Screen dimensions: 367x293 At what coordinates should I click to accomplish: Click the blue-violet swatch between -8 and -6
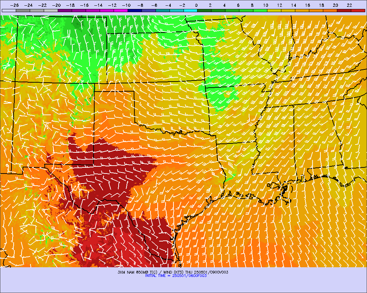click(149, 10)
